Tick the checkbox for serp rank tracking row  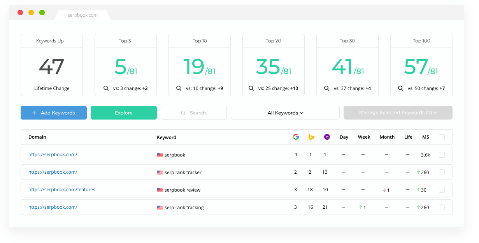pos(442,207)
